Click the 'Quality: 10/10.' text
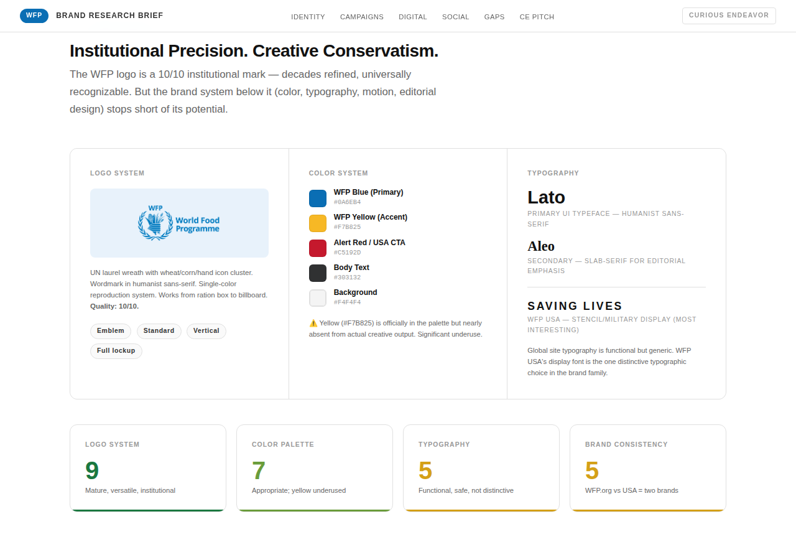The image size is (796, 560). [x=114, y=306]
